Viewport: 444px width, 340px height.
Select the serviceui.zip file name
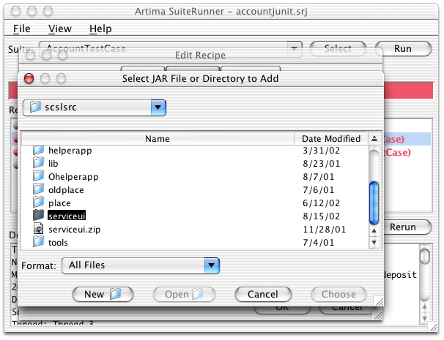tap(75, 229)
